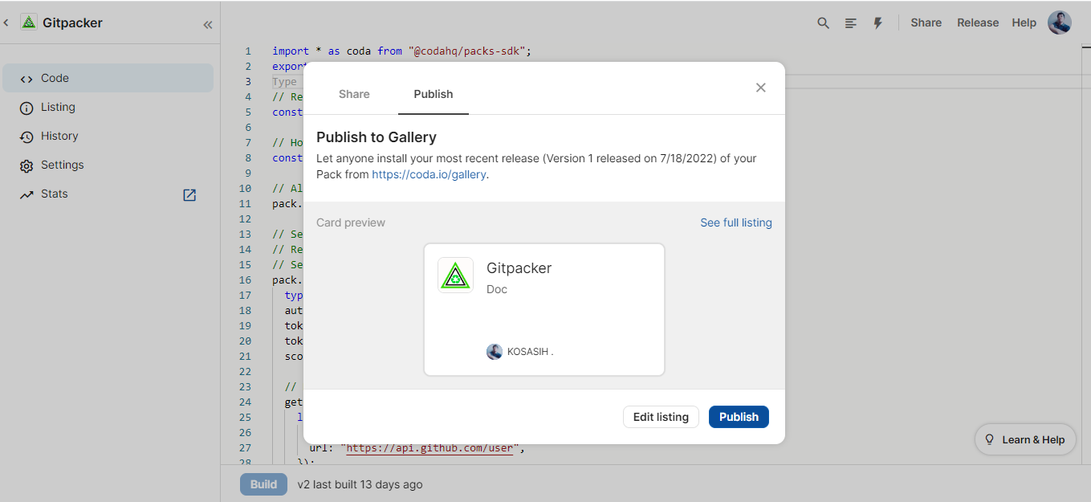Collapse the sidebar with double chevron

click(x=208, y=24)
